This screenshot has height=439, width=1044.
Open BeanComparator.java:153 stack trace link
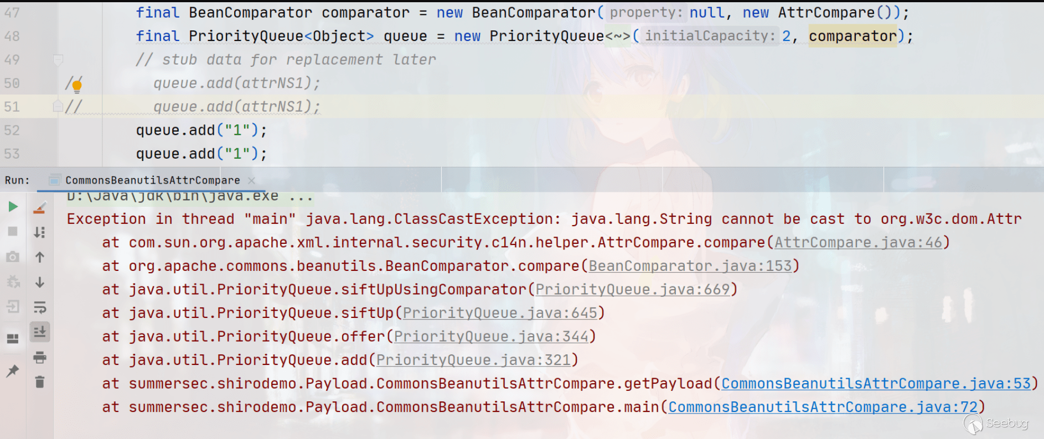pyautogui.click(x=690, y=266)
